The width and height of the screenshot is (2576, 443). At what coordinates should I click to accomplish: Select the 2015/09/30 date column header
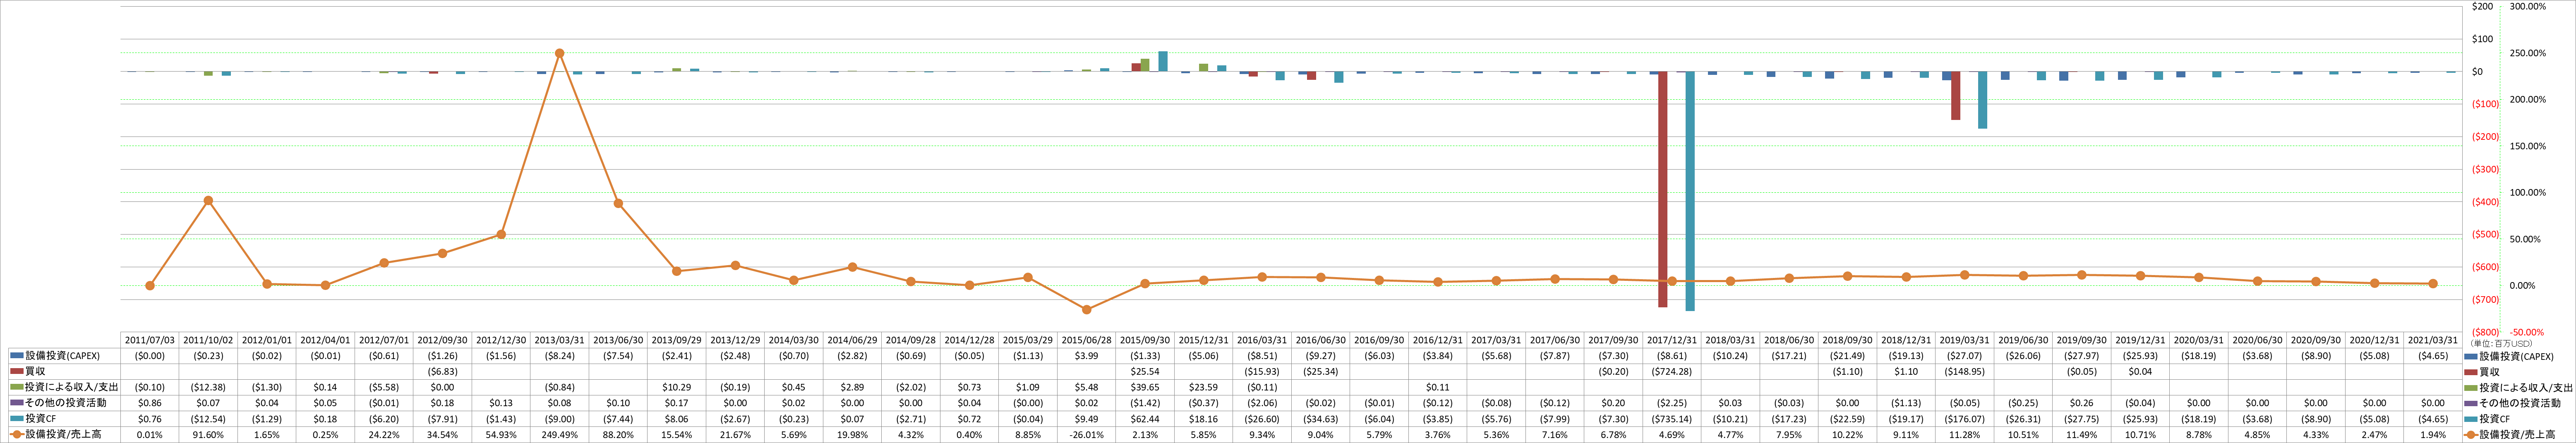pos(1144,340)
